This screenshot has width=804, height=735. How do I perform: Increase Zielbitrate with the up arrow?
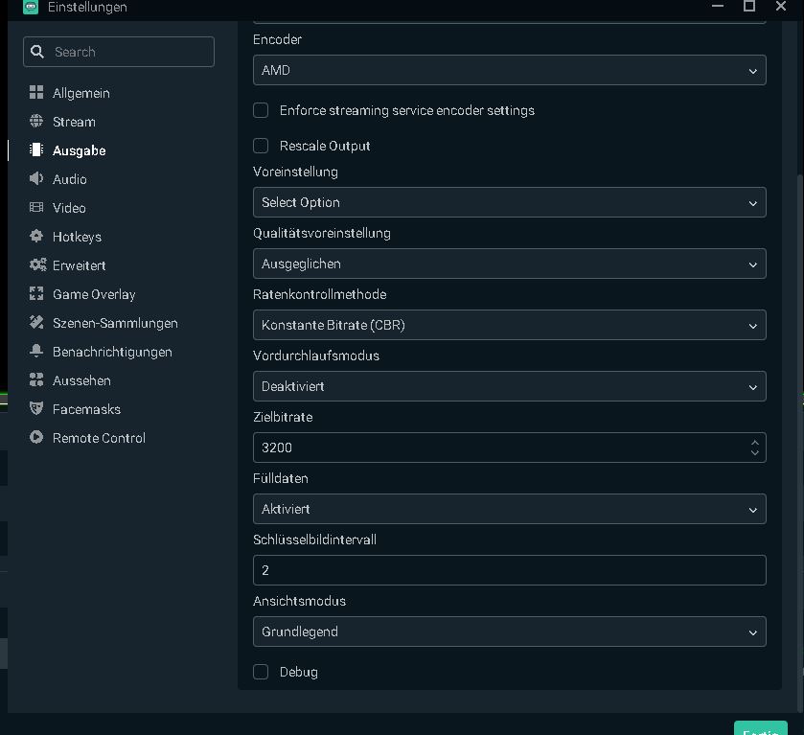[x=755, y=442]
